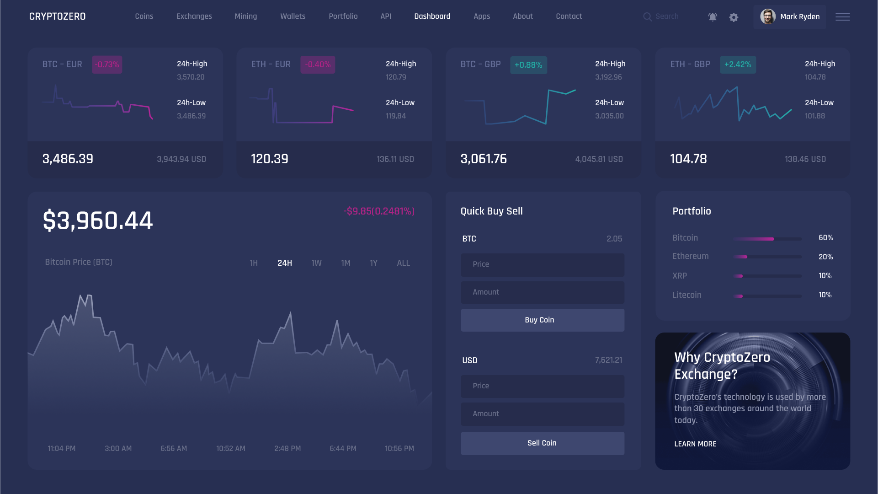Click the Bitcoin portfolio progress bar
This screenshot has width=878, height=494.
coord(767,239)
